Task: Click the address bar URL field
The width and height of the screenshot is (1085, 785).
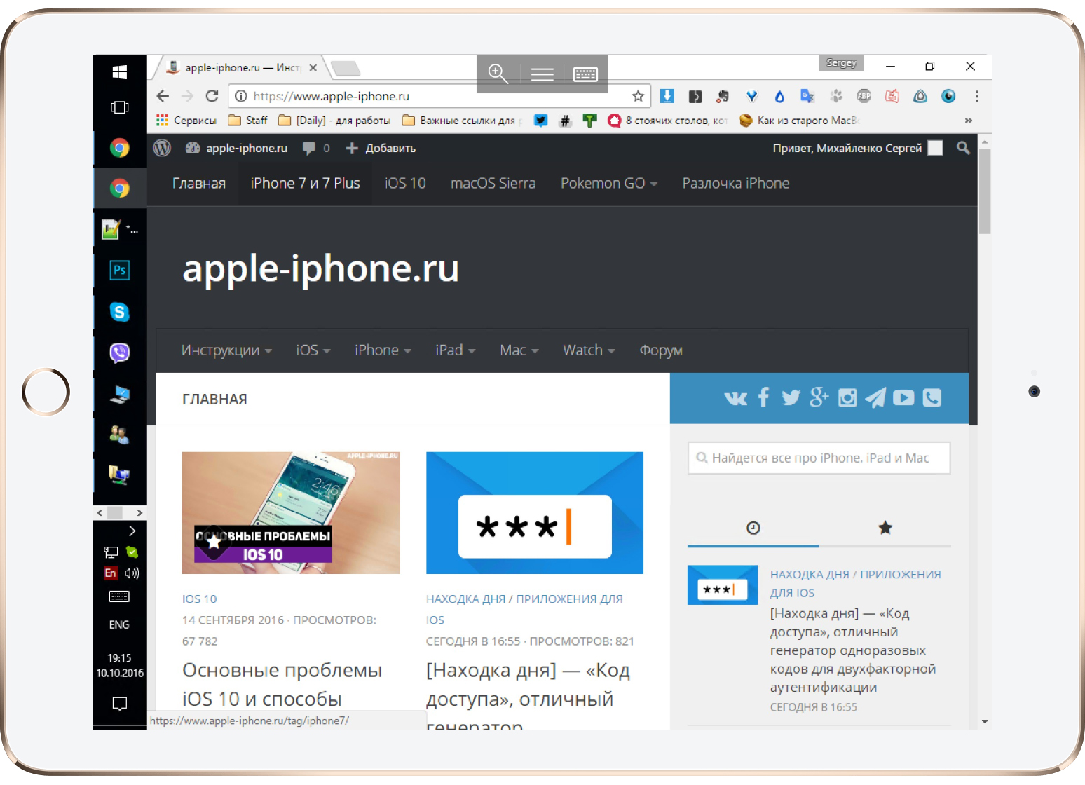Action: coord(438,96)
